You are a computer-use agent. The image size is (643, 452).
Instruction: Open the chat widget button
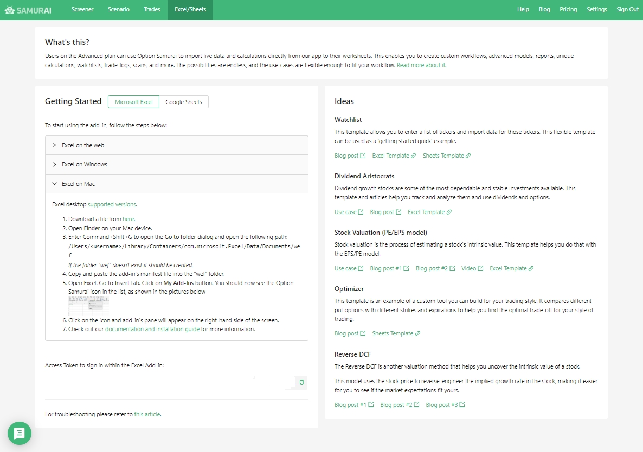point(20,433)
